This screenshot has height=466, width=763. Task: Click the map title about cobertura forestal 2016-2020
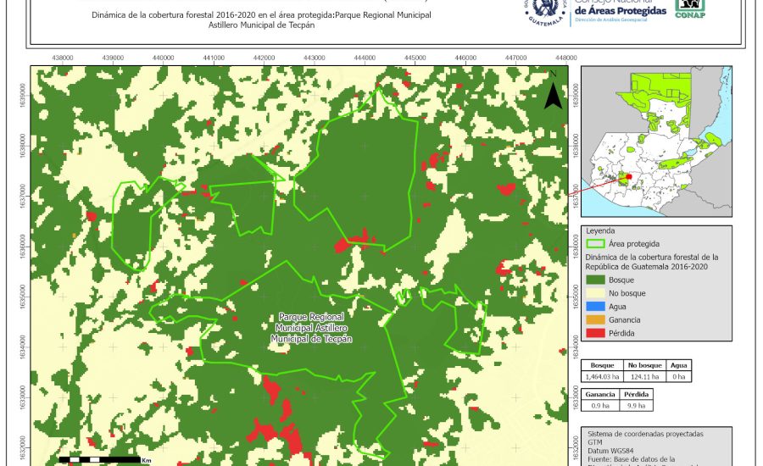(262, 20)
